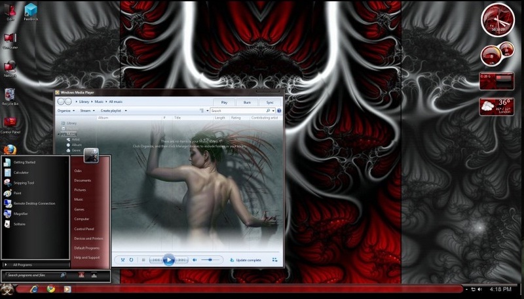Image resolution: width=524 pixels, height=299 pixels.
Task: Click the user account picture in Start menu
Action: click(x=91, y=155)
